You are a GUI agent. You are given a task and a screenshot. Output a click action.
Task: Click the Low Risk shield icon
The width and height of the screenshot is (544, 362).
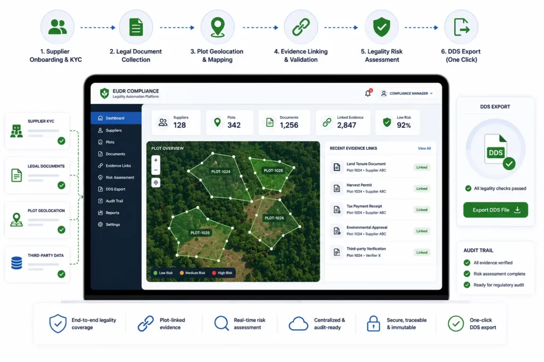pyautogui.click(x=387, y=122)
